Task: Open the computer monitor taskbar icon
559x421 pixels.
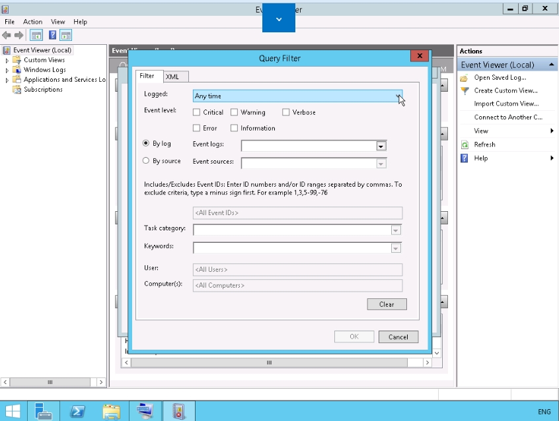Action: pyautogui.click(x=145, y=411)
